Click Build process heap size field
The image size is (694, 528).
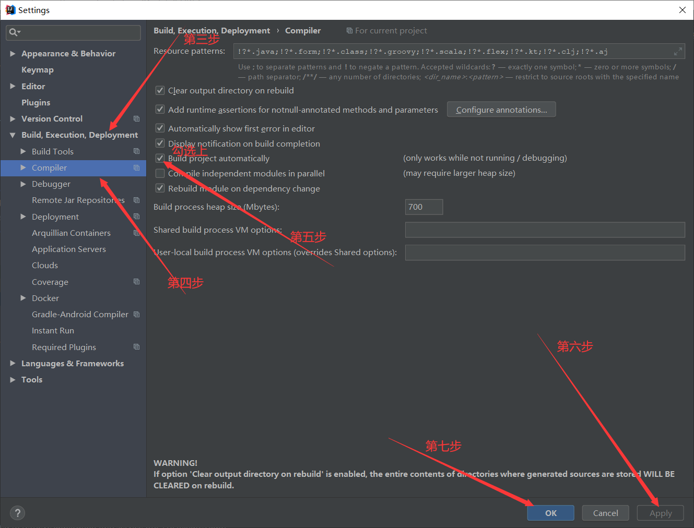424,207
